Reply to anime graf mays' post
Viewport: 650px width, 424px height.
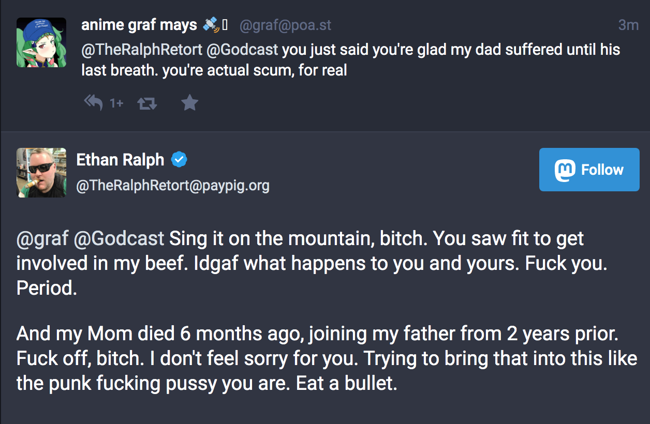93,103
